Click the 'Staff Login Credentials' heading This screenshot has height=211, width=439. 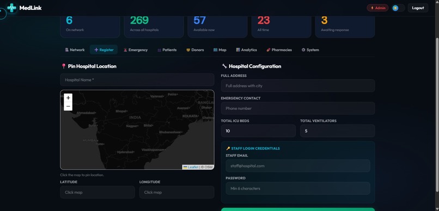pos(255,148)
